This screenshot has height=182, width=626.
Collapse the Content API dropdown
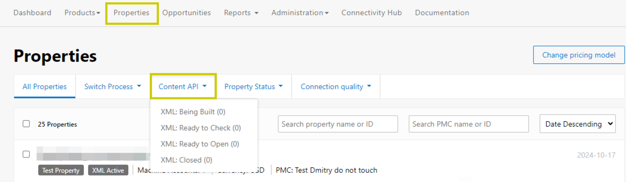click(x=183, y=87)
